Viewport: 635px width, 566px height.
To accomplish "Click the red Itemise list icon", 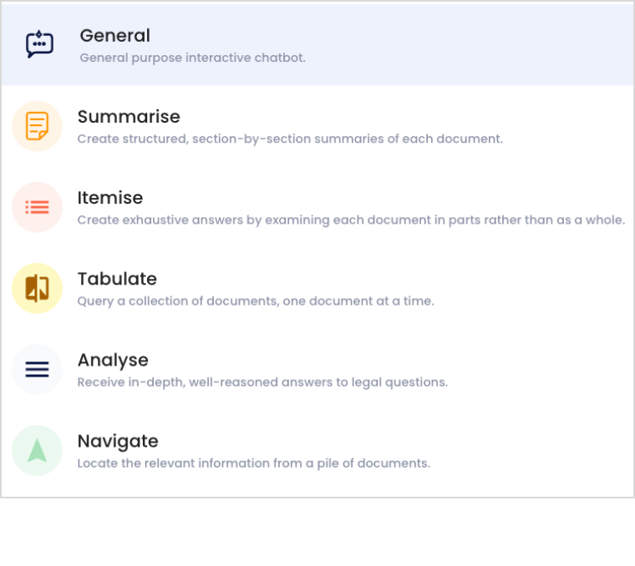I will [x=37, y=207].
